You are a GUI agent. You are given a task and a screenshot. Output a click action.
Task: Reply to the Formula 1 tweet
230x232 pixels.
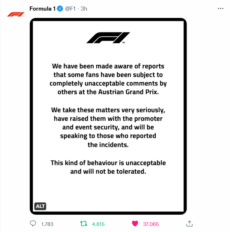click(x=33, y=224)
